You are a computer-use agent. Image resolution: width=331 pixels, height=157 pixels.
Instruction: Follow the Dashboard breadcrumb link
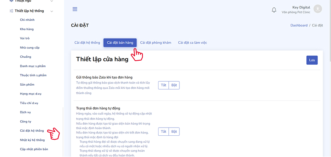click(x=299, y=25)
